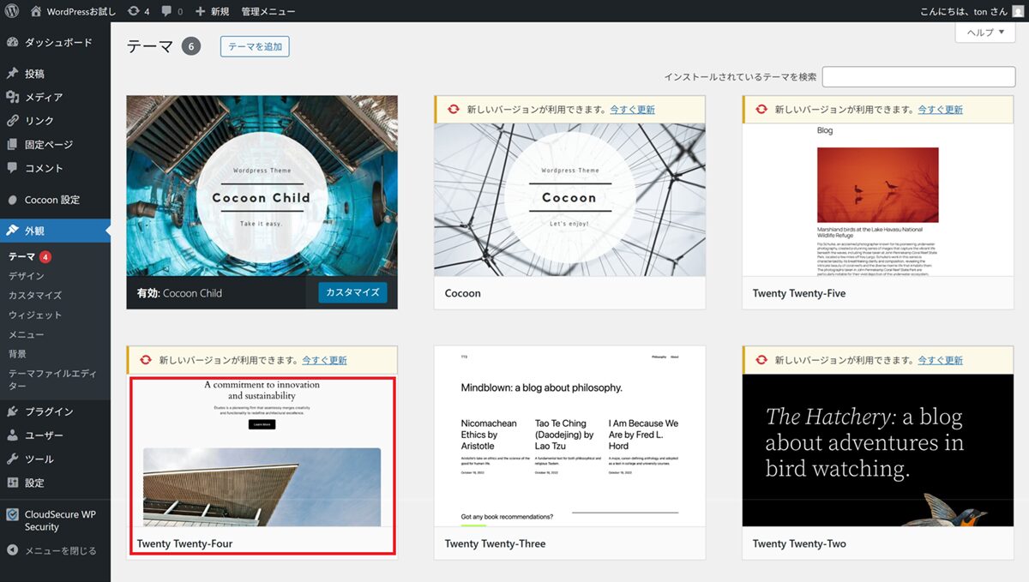Click the プラグイン plug icon in sidebar

click(12, 411)
